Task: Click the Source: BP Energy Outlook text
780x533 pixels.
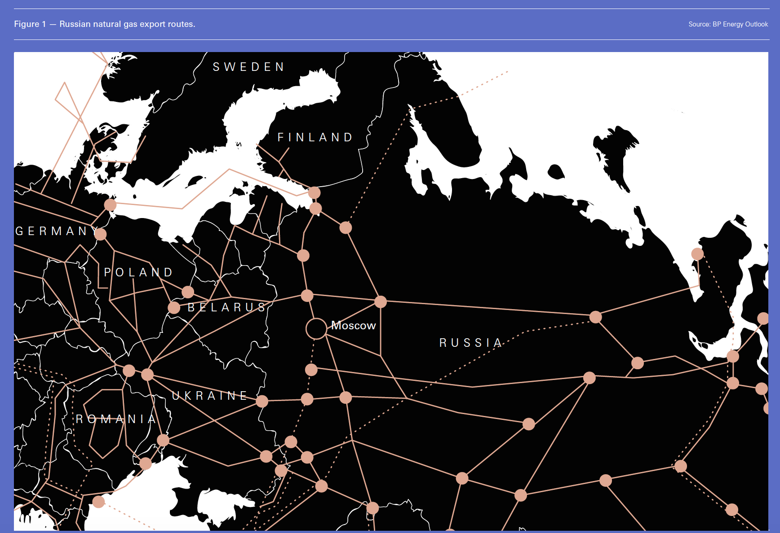Action: tap(728, 24)
